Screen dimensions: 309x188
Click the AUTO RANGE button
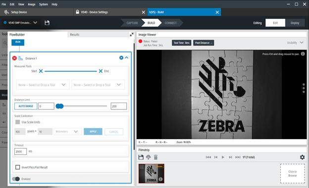click(26, 106)
